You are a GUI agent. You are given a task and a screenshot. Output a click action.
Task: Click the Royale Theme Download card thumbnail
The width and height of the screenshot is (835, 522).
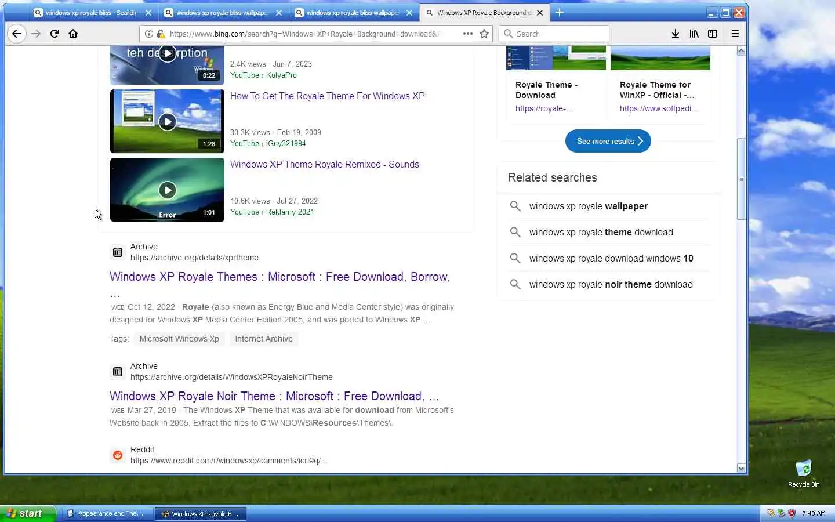[556, 58]
